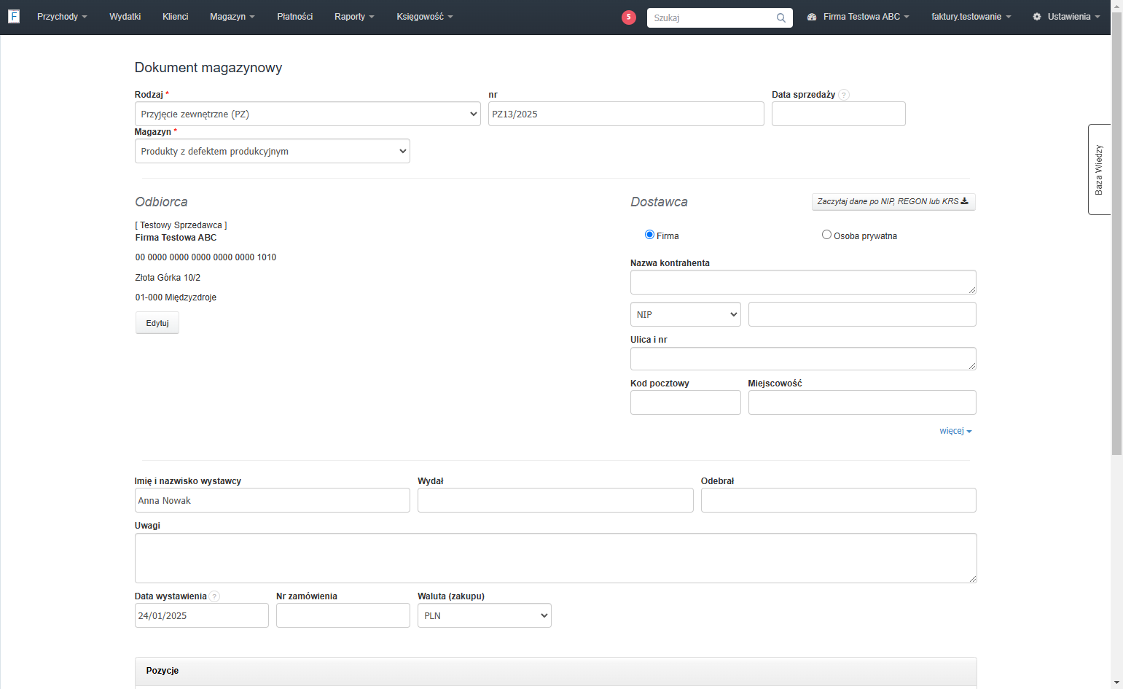Go to Klienci
1123x689 pixels.
click(x=176, y=17)
